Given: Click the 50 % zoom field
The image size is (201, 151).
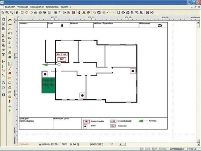Looking at the screenshot, I should [64, 144].
